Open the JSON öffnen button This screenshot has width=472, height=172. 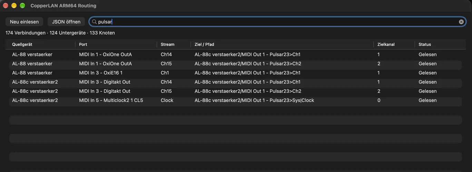tap(66, 22)
